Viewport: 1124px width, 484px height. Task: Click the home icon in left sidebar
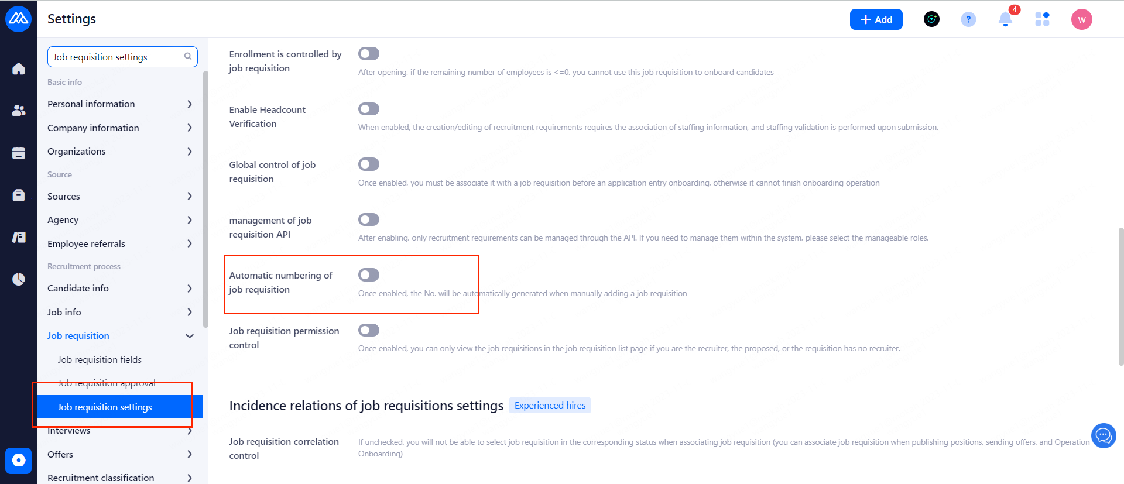click(19, 69)
